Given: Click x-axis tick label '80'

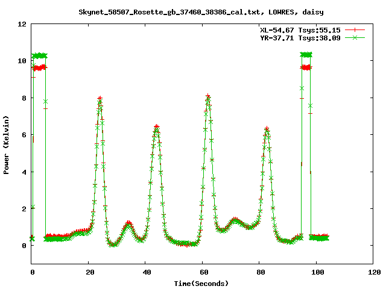Looking at the screenshot, I should [x=261, y=272].
